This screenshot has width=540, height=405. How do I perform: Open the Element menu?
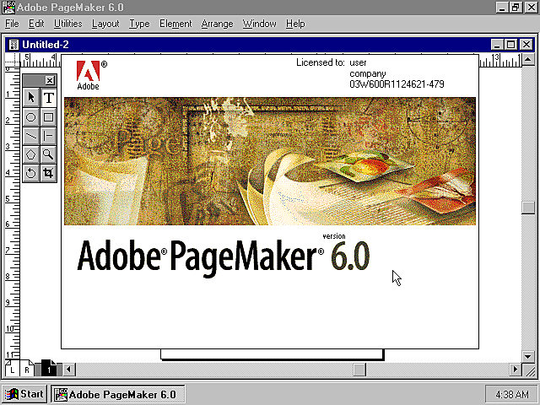tap(175, 24)
